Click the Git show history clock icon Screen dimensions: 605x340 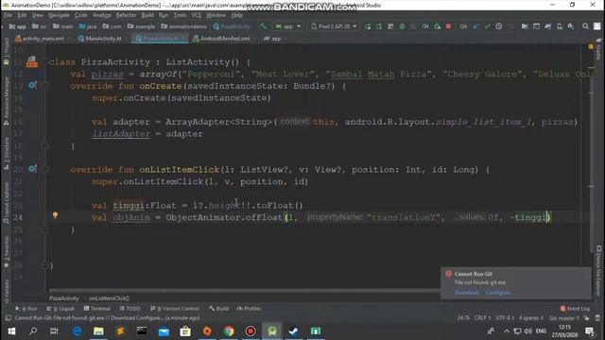499,26
